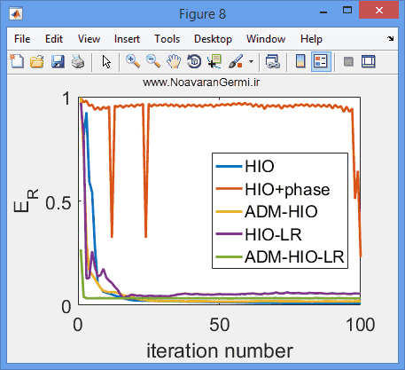Click the dock figure arrow in menu bar

(x=391, y=39)
